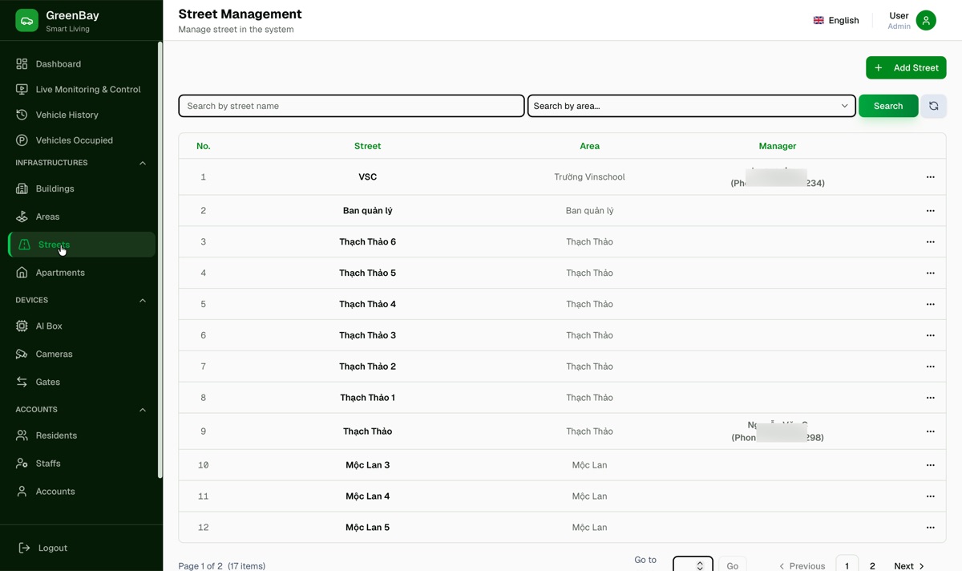Open actions menu for Thạch Thảo 2
Image resolution: width=962 pixels, height=571 pixels.
[931, 366]
